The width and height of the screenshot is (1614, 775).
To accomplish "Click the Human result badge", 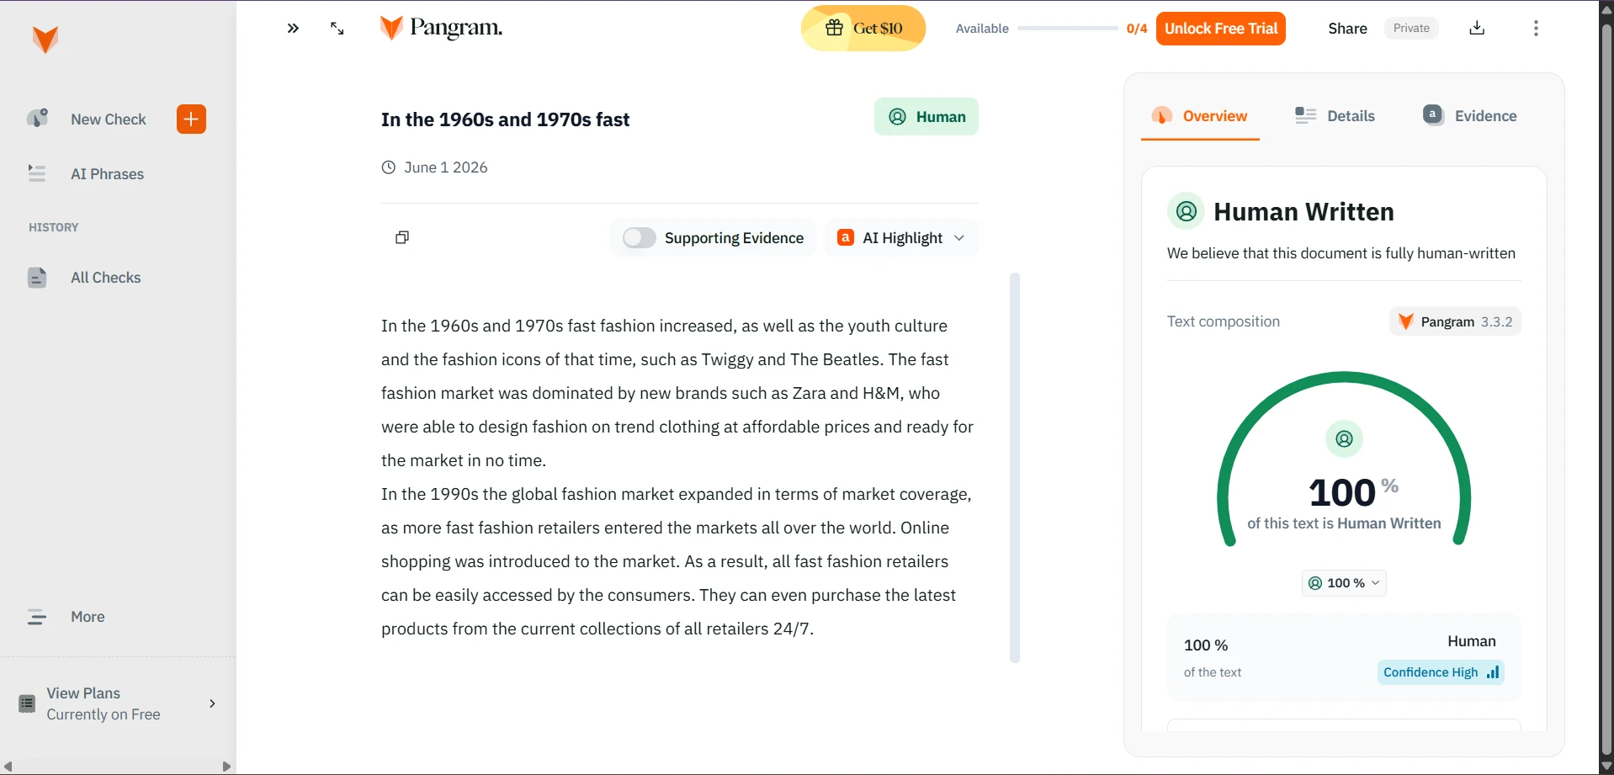I will click(926, 117).
